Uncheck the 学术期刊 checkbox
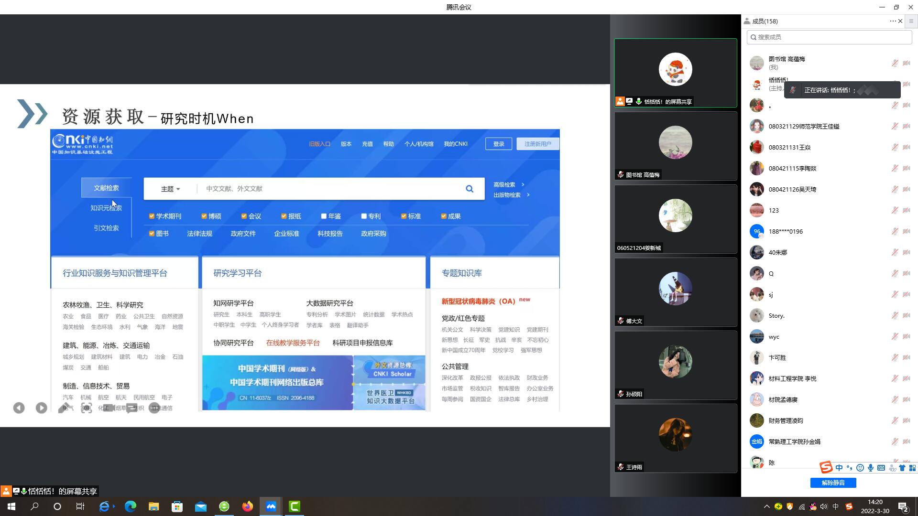Image resolution: width=918 pixels, height=516 pixels. [152, 216]
